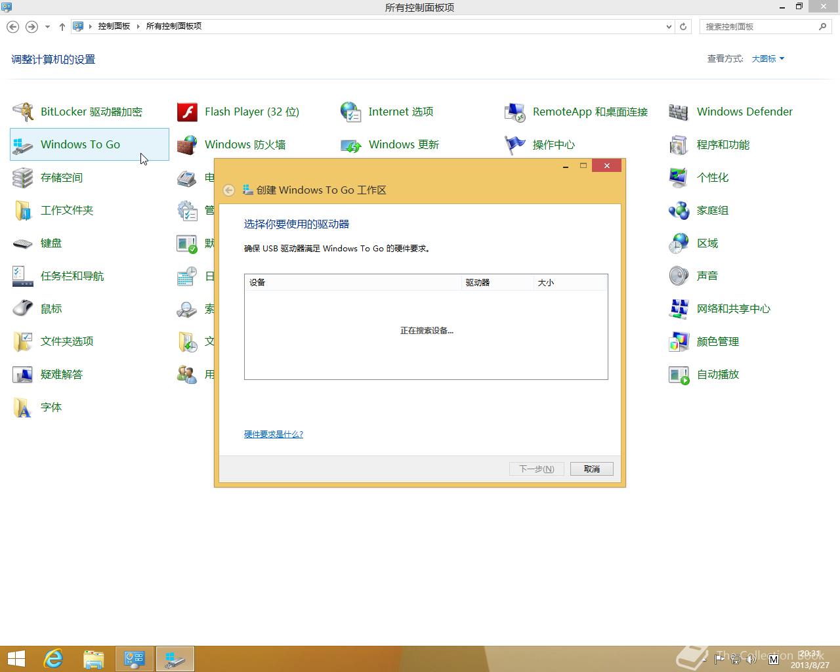The width and height of the screenshot is (840, 672).
Task: Open 存储空间 icon
Action: point(23,177)
